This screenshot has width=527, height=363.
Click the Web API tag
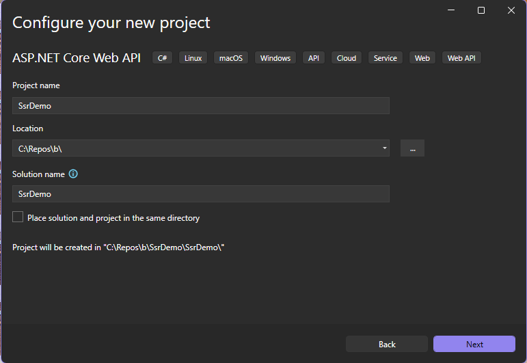pyautogui.click(x=461, y=58)
